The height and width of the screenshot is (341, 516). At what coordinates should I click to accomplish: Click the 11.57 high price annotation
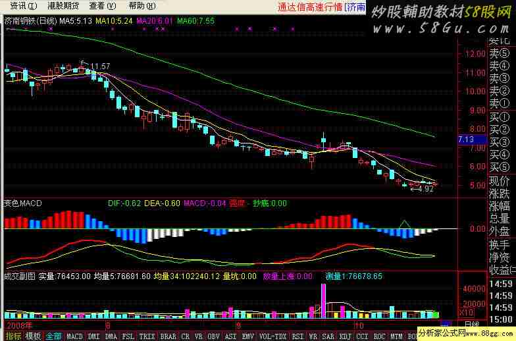tap(100, 66)
